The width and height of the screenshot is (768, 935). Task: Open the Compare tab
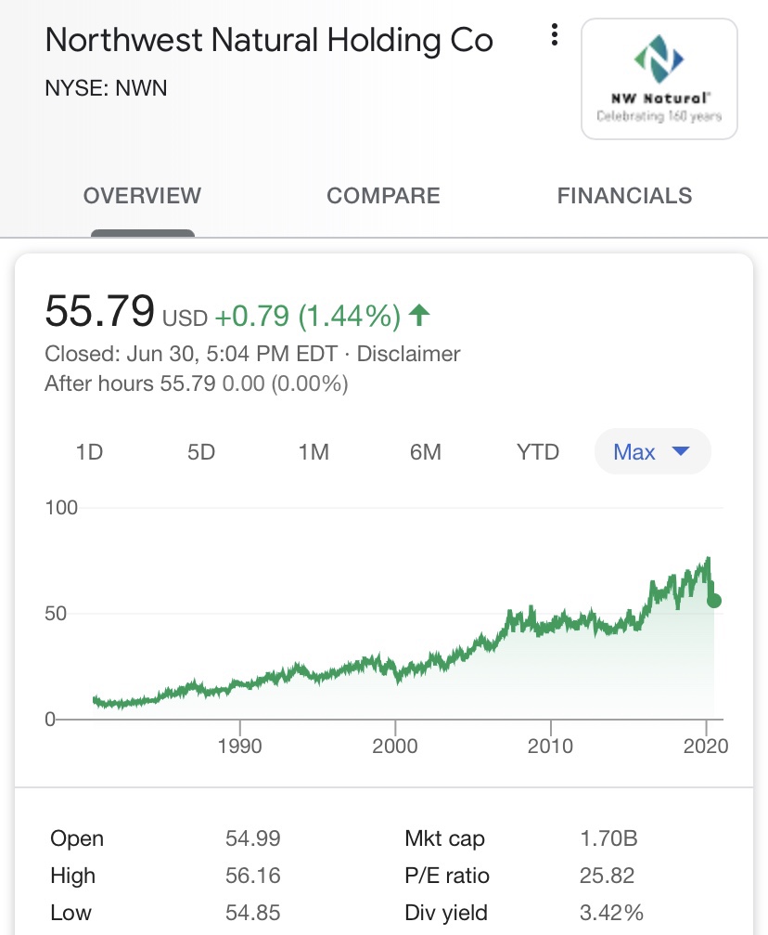click(x=383, y=196)
